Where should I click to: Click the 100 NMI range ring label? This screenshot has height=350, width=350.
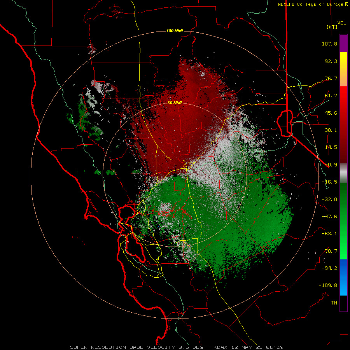tap(175, 31)
